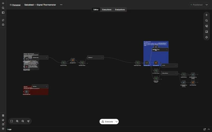Viewport: 212px width, 132px height.
Task: Select the circle-icon node atop the blue note
Action: (x=156, y=47)
